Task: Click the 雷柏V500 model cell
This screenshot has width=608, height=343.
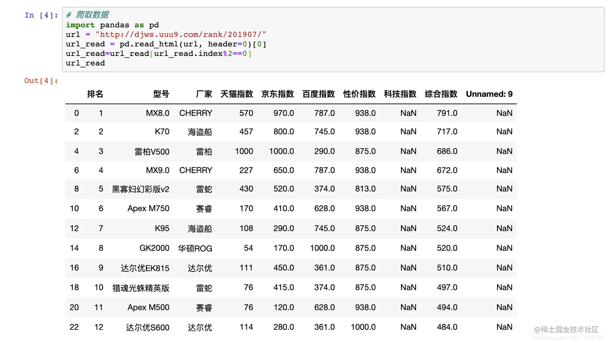Action: (x=152, y=151)
